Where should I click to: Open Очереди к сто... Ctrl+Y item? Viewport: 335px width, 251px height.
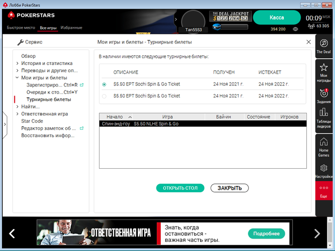point(52,92)
